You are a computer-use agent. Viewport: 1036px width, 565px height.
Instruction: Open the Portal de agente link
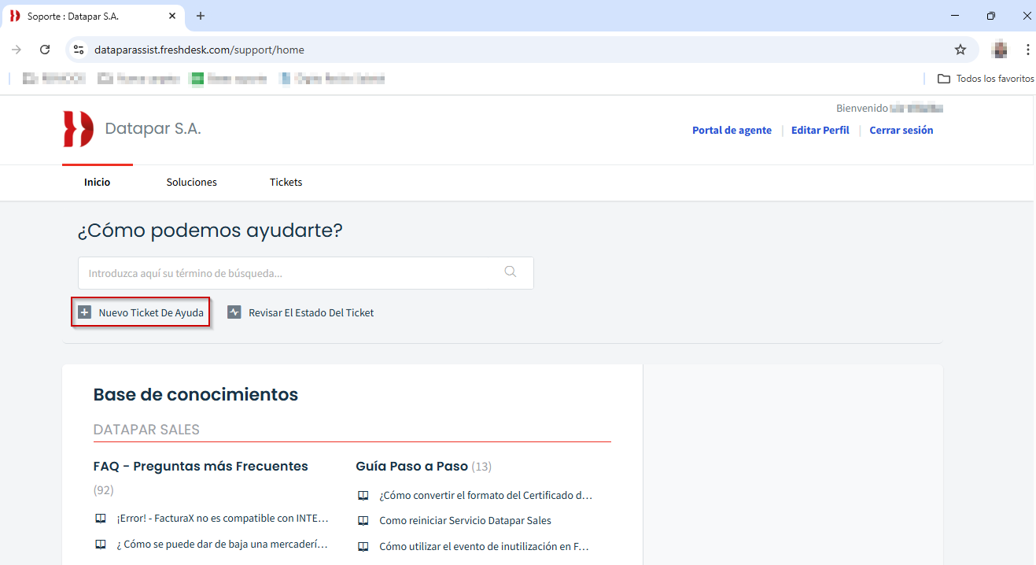point(732,131)
